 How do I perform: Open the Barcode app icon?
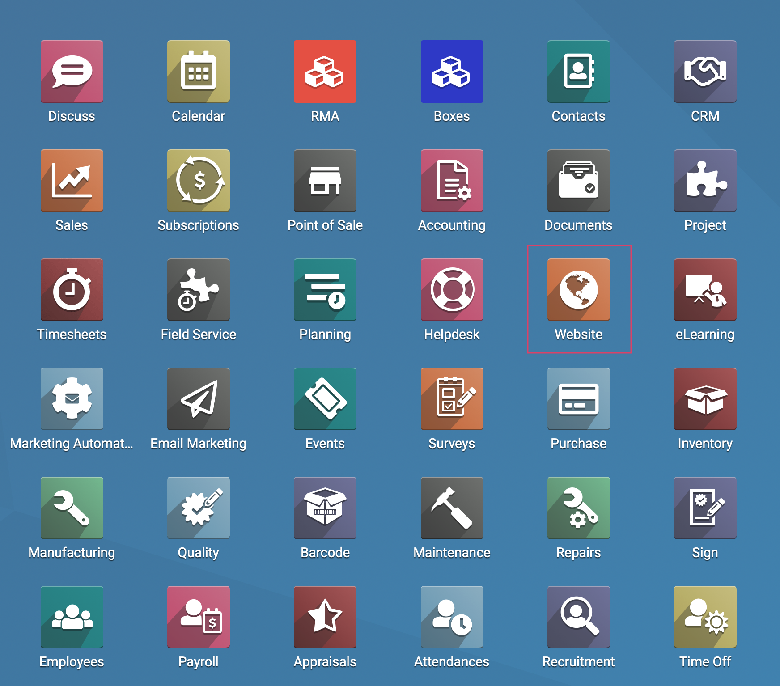coord(325,508)
